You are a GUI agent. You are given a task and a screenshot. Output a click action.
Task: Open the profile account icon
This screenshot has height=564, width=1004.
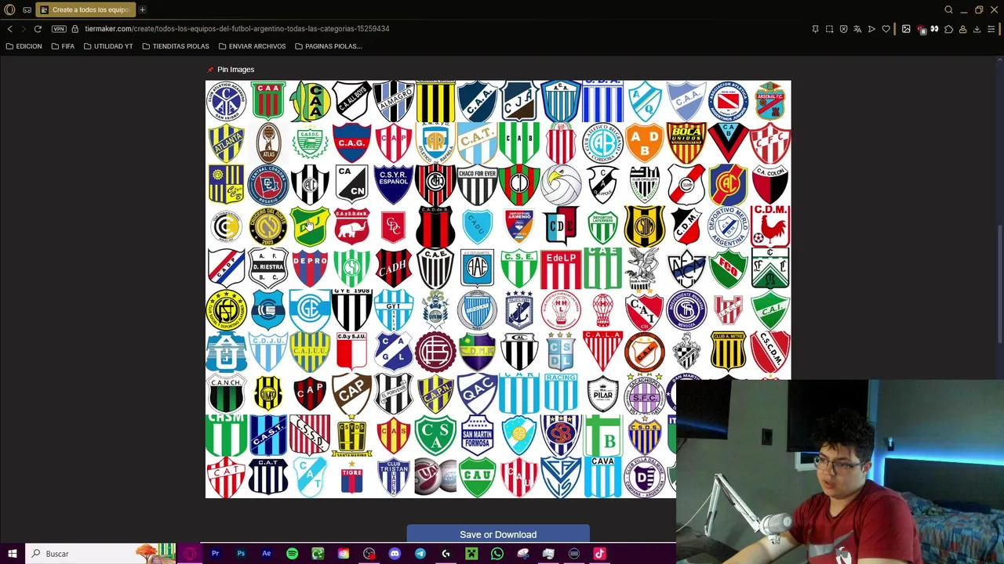click(962, 29)
